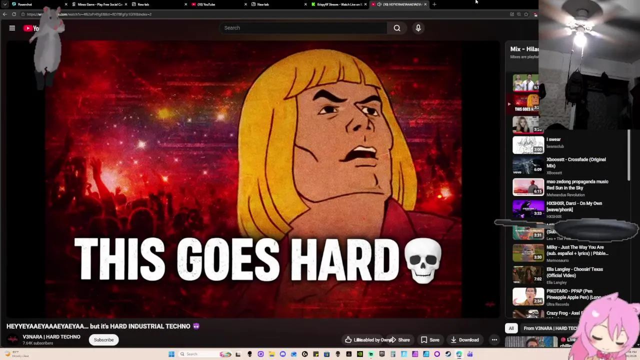This screenshot has width=640, height=360.
Task: Save the video to a playlist
Action: point(430,340)
